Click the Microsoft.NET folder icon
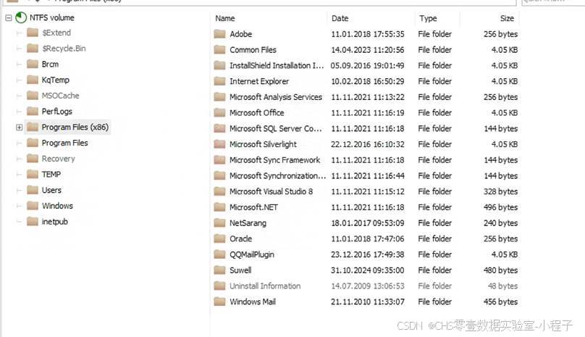585x337 pixels. point(220,207)
